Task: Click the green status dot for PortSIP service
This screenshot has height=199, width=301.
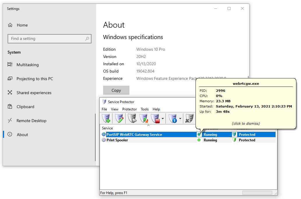Action: [x=199, y=135]
